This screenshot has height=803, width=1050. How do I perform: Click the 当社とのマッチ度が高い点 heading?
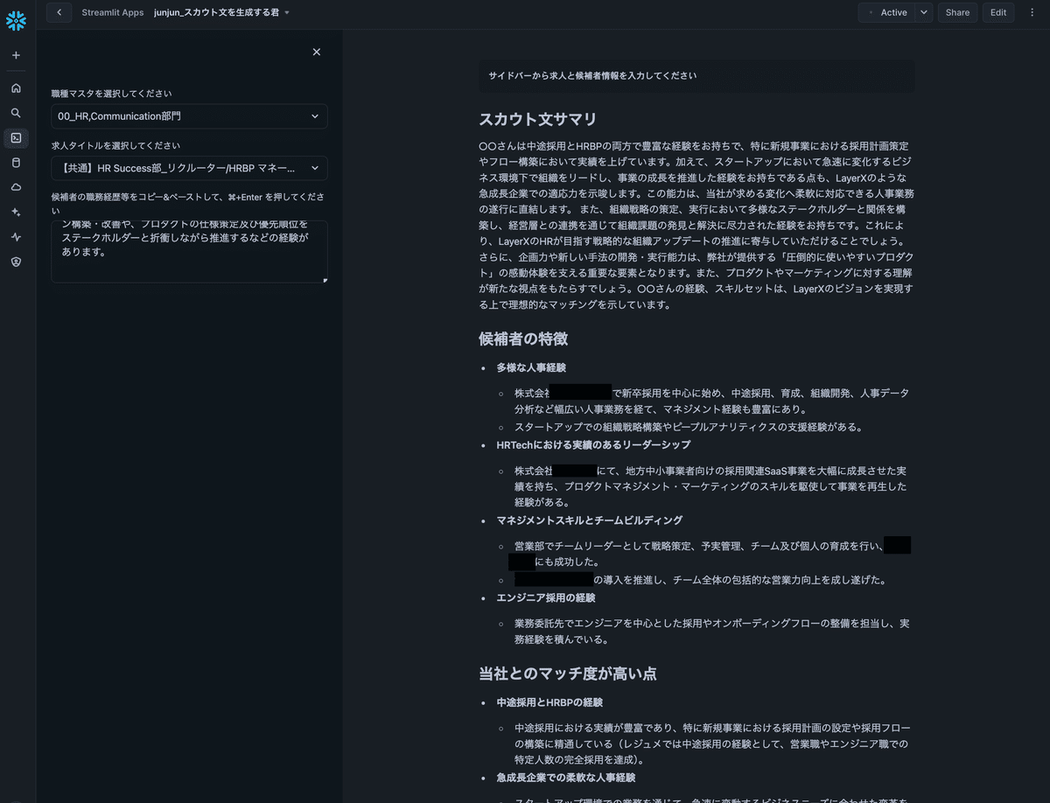(568, 674)
